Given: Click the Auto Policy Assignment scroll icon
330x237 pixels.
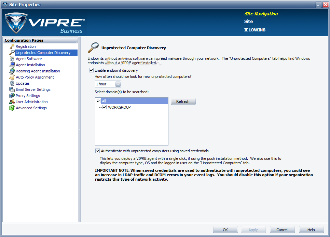Looking at the screenshot, I should (12, 77).
